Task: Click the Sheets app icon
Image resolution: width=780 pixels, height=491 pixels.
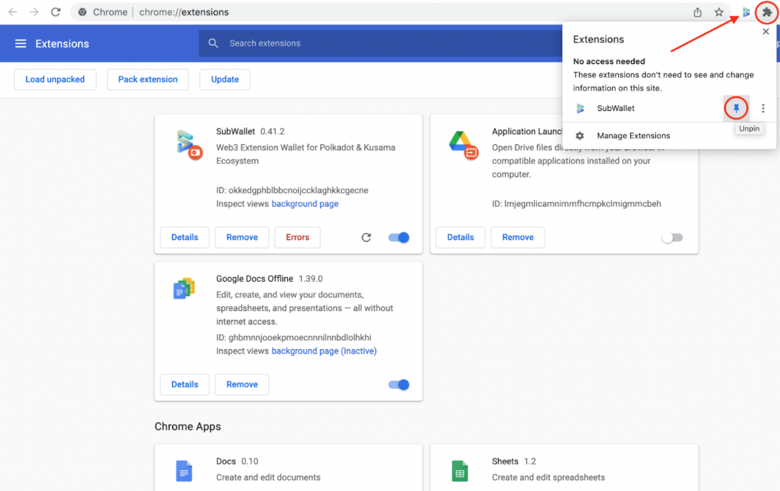Action: (x=460, y=470)
